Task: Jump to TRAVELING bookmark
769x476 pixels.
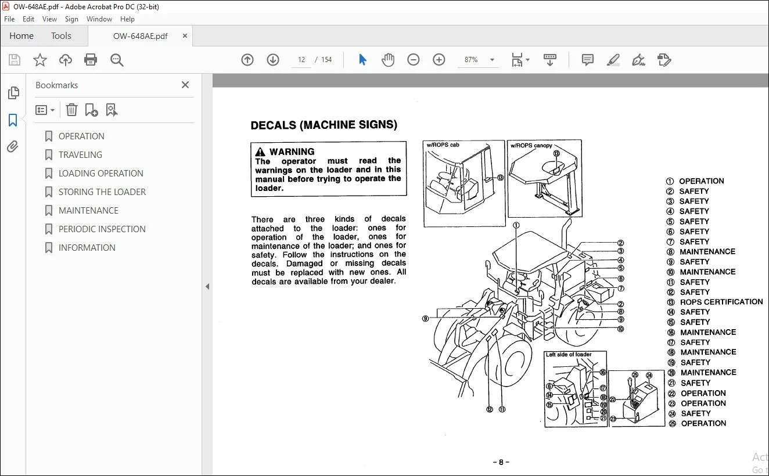Action: pos(80,155)
